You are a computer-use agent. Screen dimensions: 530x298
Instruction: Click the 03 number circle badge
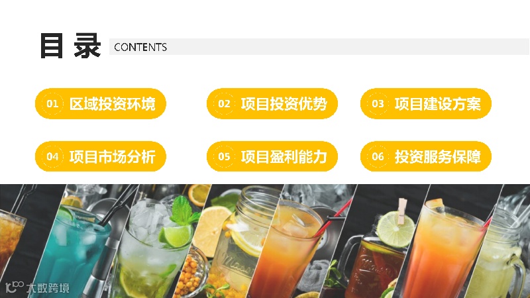tap(378, 103)
